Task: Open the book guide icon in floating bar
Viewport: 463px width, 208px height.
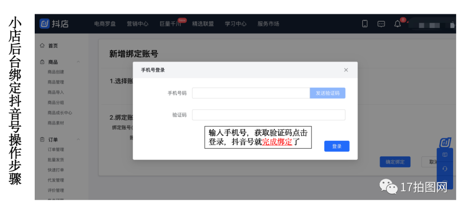Action: point(445,155)
